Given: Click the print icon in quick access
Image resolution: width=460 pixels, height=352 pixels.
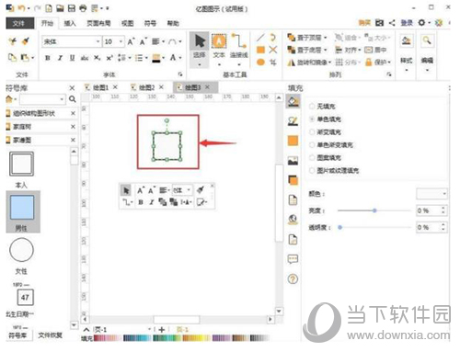Looking at the screenshot, I should 83,8.
